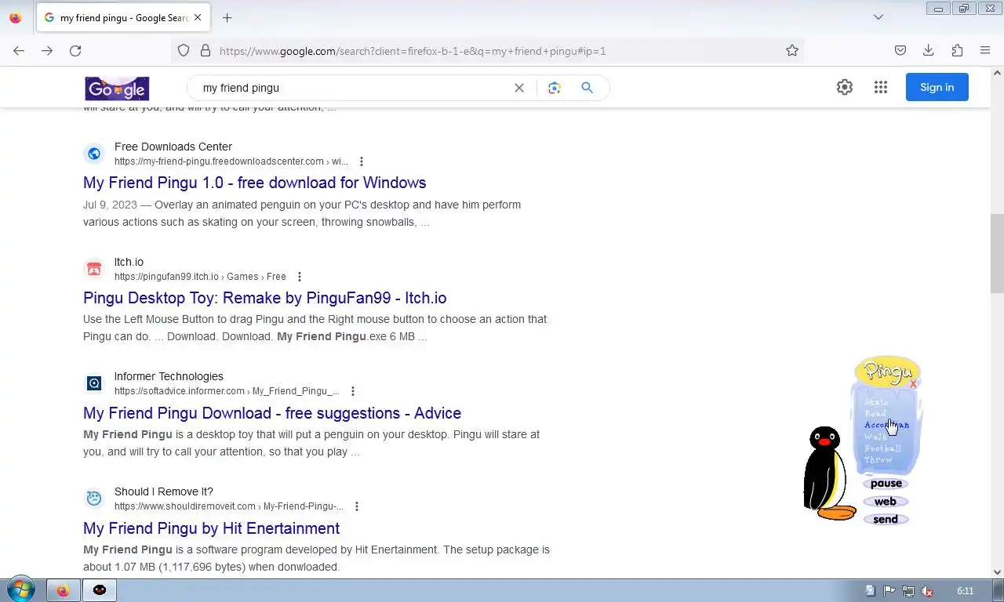Viewport: 1004px width, 602px height.
Task: Click Pingu's web button
Action: (886, 502)
